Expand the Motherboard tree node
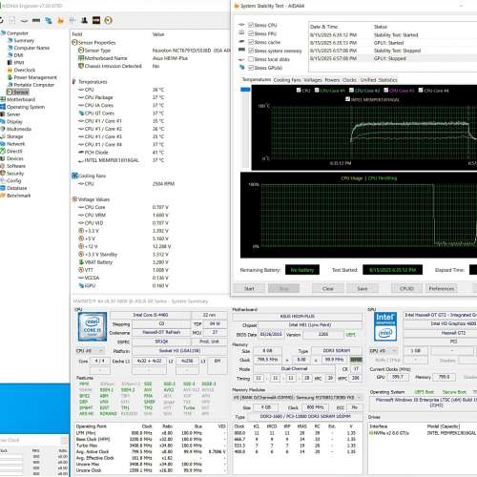This screenshot has height=477, width=477. point(21,99)
